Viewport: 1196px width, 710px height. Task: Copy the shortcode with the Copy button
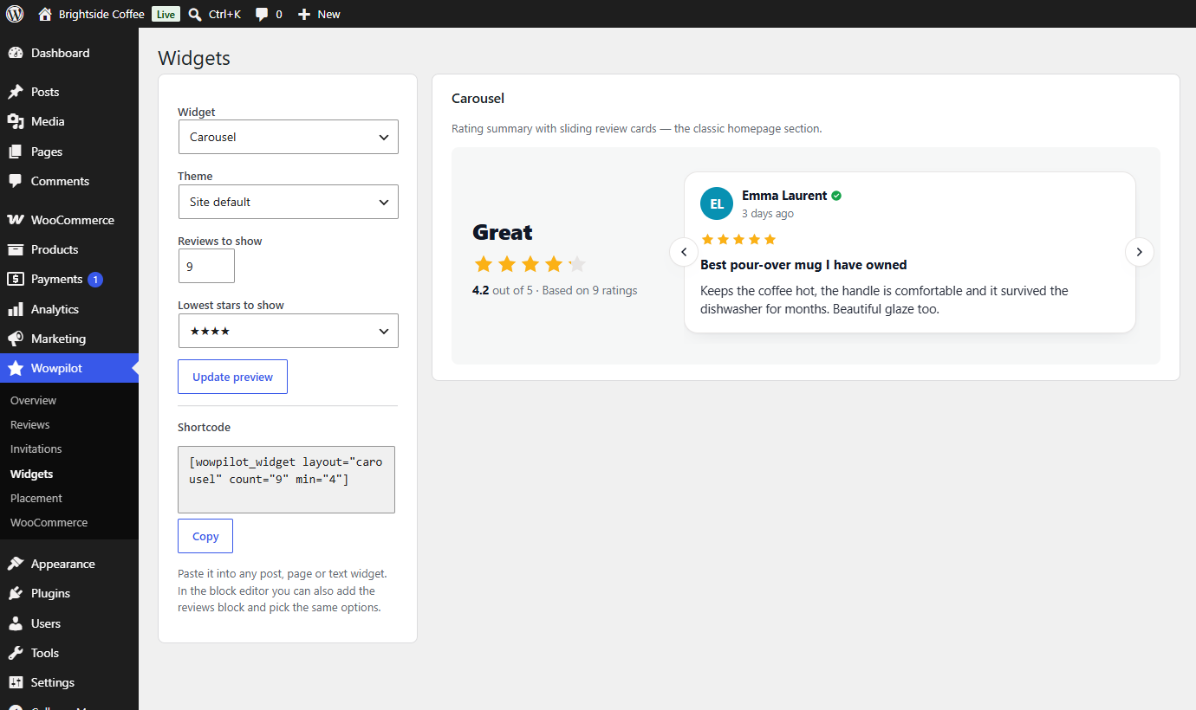click(x=205, y=536)
